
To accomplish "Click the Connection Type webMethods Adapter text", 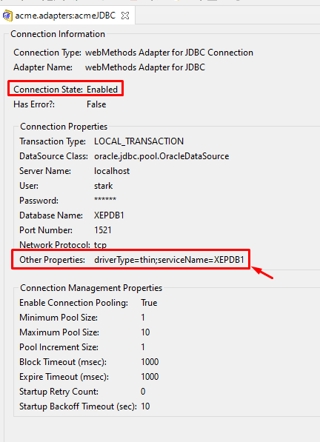I will coord(169,53).
